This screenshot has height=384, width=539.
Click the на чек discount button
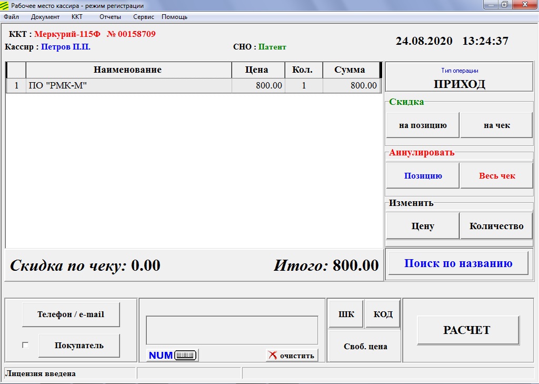pyautogui.click(x=496, y=125)
